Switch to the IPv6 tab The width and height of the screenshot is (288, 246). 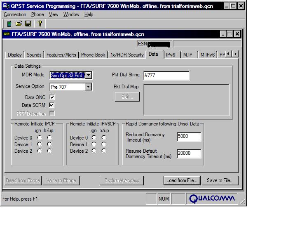pyautogui.click(x=172, y=55)
